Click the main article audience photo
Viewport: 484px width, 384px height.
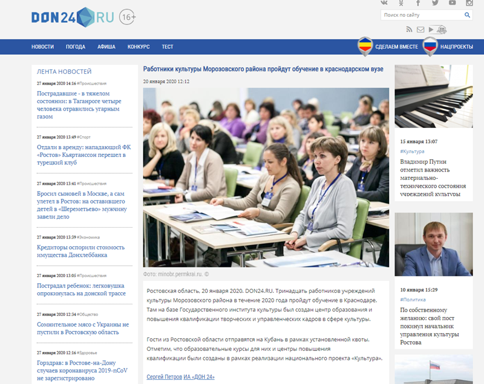266,178
